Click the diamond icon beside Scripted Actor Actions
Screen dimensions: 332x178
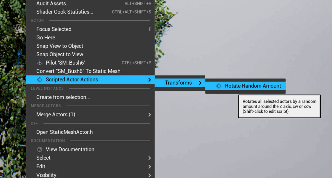(x=40, y=79)
